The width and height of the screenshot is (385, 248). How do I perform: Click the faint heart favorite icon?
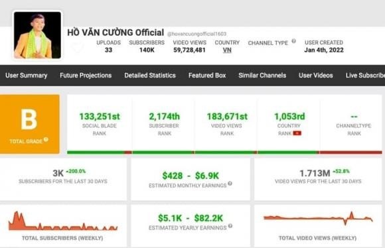(78, 47)
